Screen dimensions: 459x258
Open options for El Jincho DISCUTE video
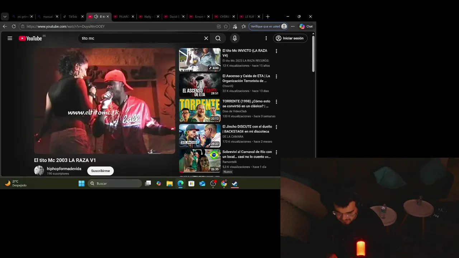click(x=276, y=127)
